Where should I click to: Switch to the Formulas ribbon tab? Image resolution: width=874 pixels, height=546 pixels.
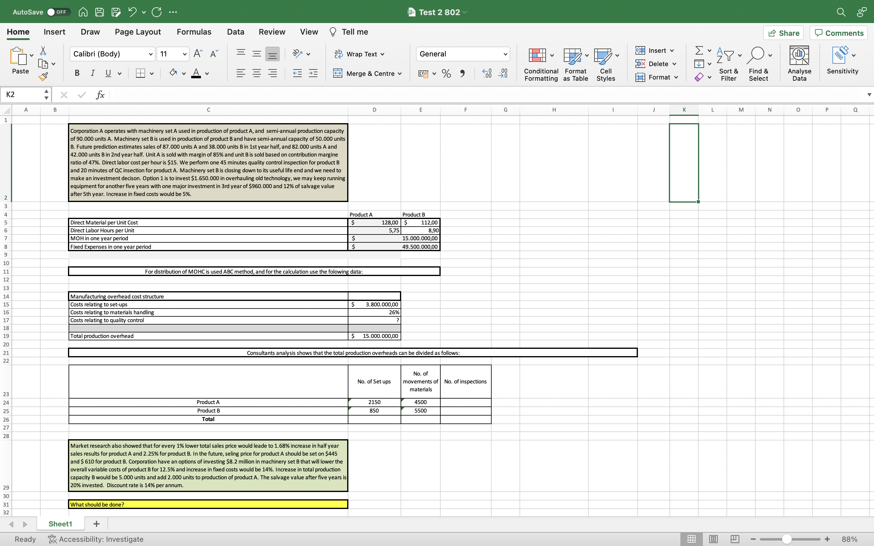pos(194,32)
